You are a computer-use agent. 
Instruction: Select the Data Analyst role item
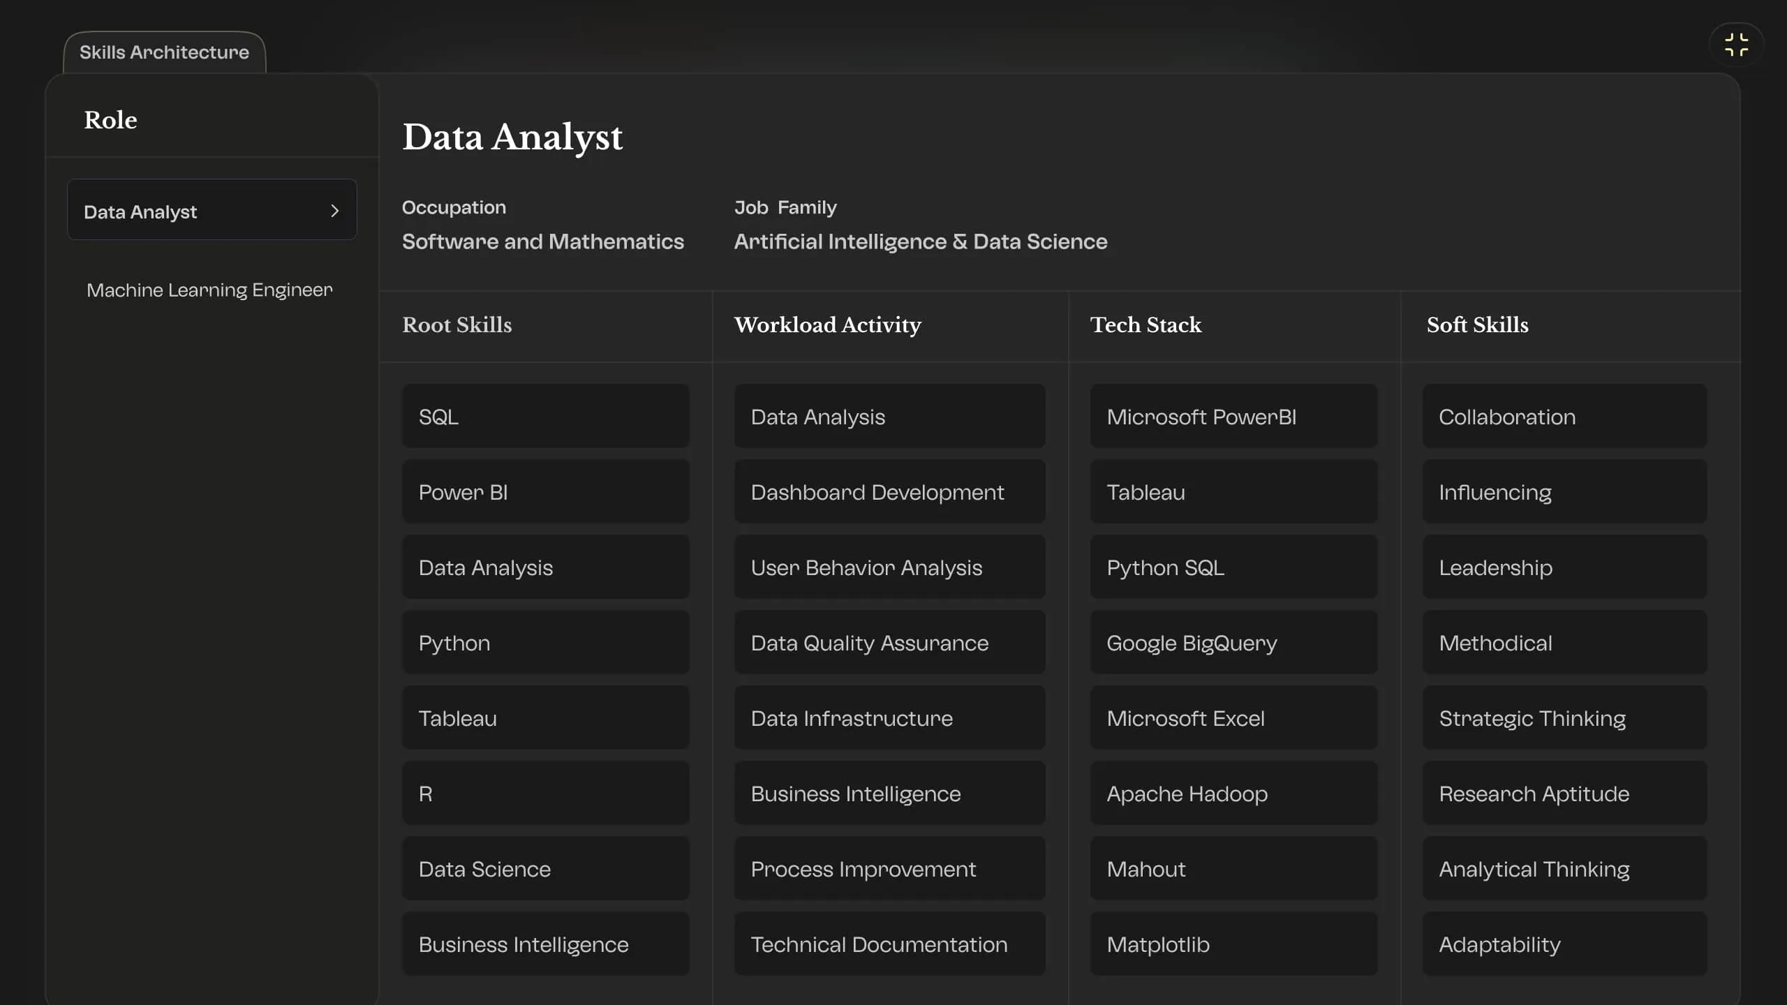click(x=212, y=210)
